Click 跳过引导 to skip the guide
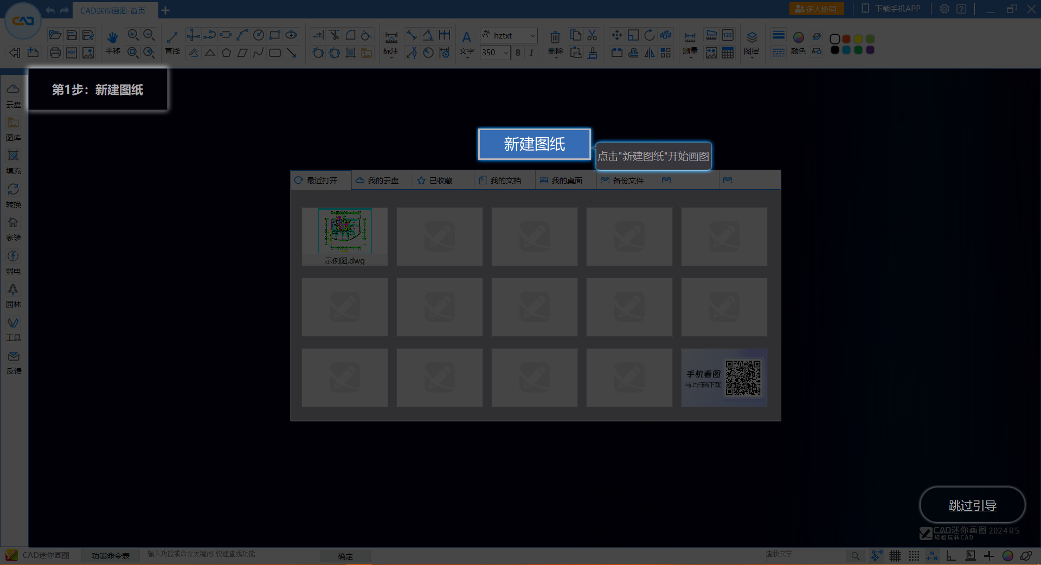The width and height of the screenshot is (1041, 565). [972, 505]
